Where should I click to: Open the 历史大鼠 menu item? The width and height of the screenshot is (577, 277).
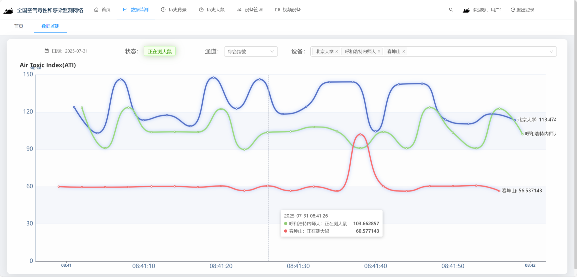(x=212, y=10)
